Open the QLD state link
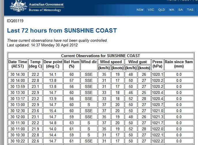This screenshot has width=198, height=145. 161,10
